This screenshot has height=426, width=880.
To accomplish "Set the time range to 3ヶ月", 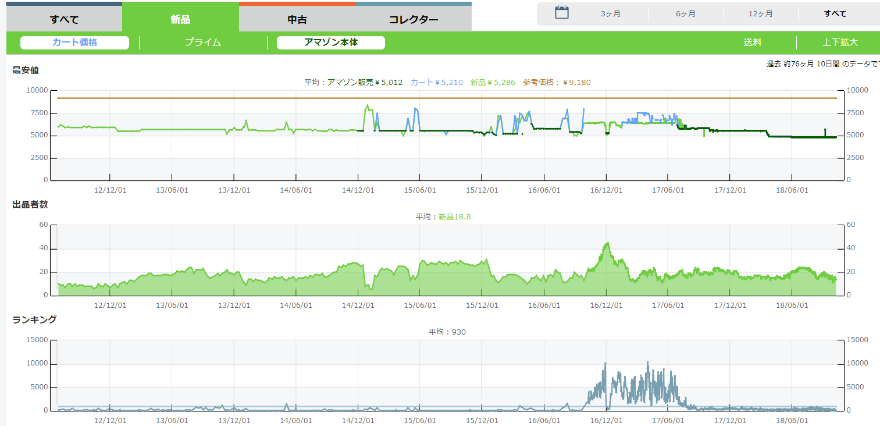I will pyautogui.click(x=611, y=14).
